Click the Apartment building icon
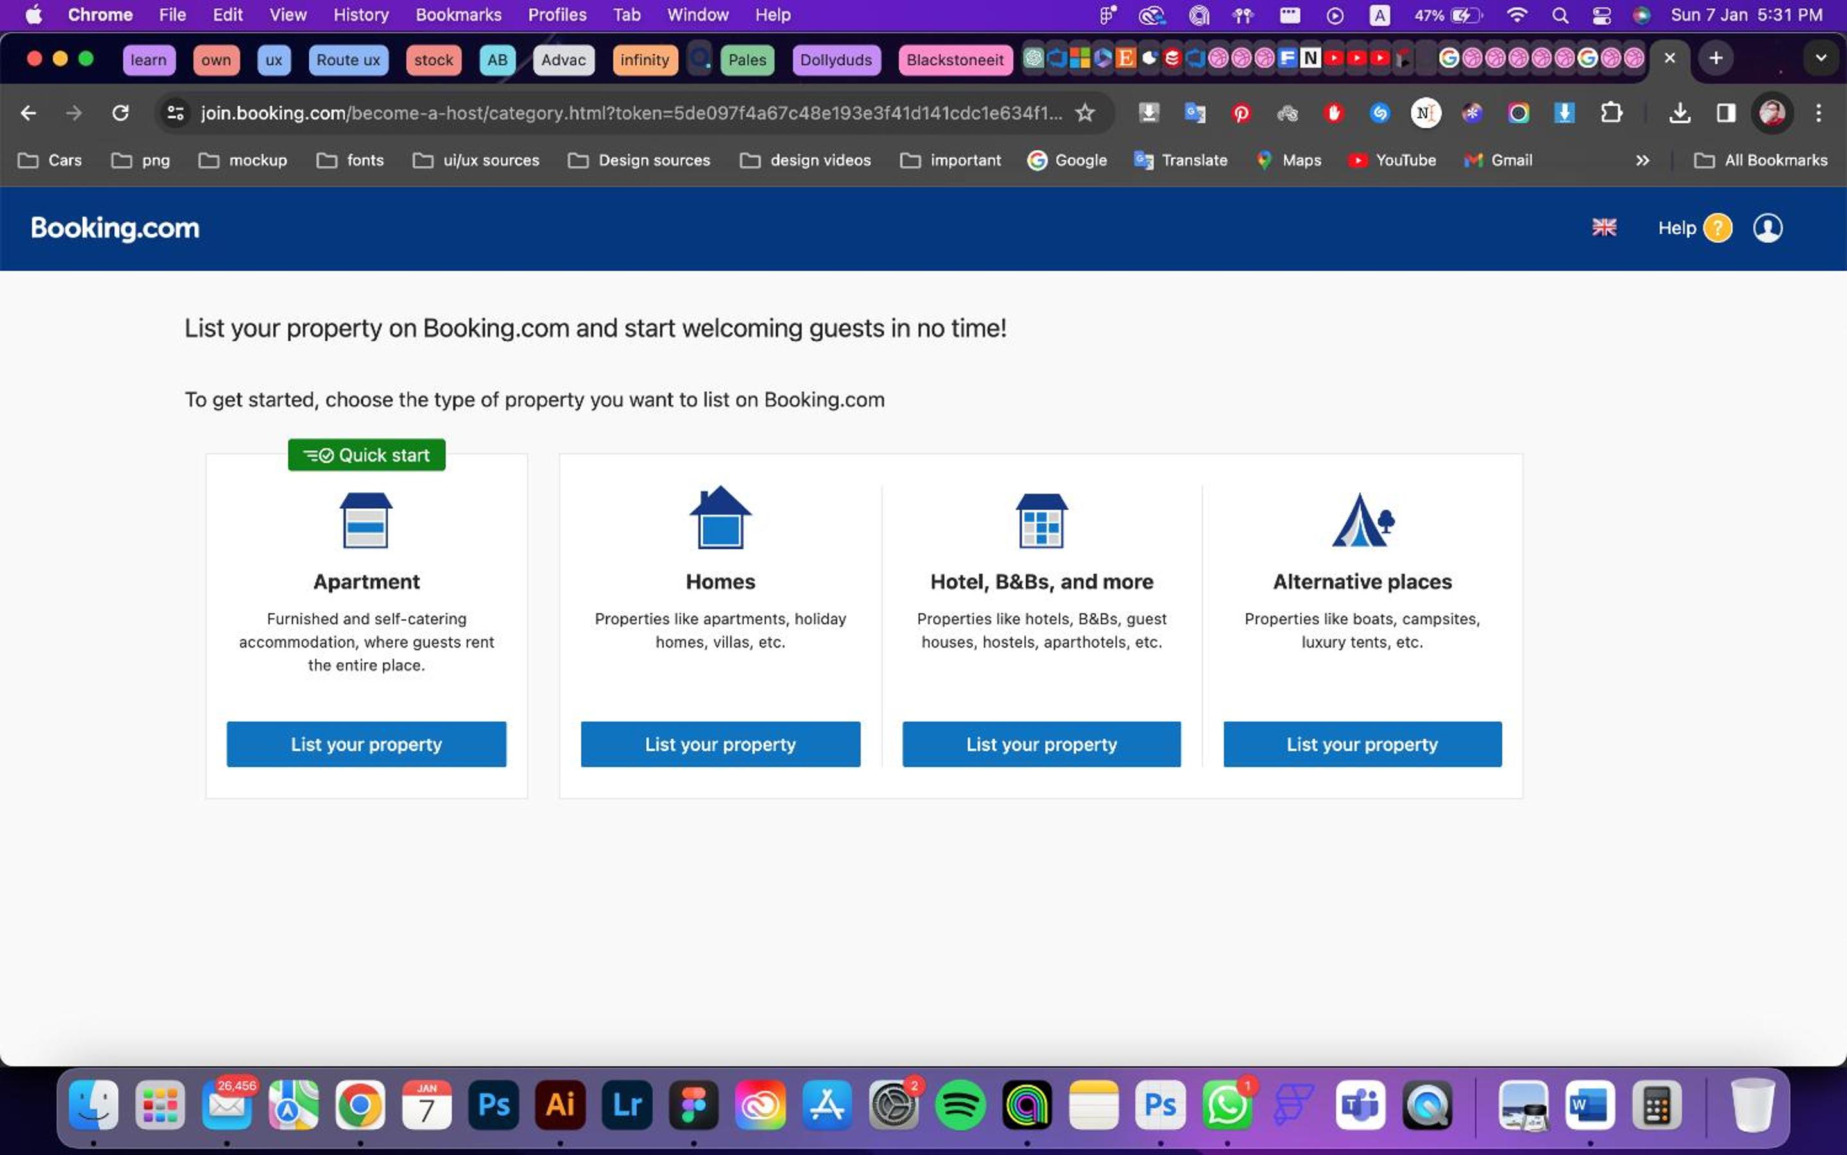The width and height of the screenshot is (1847, 1155). [366, 520]
